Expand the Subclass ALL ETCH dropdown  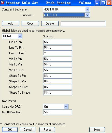87,15
